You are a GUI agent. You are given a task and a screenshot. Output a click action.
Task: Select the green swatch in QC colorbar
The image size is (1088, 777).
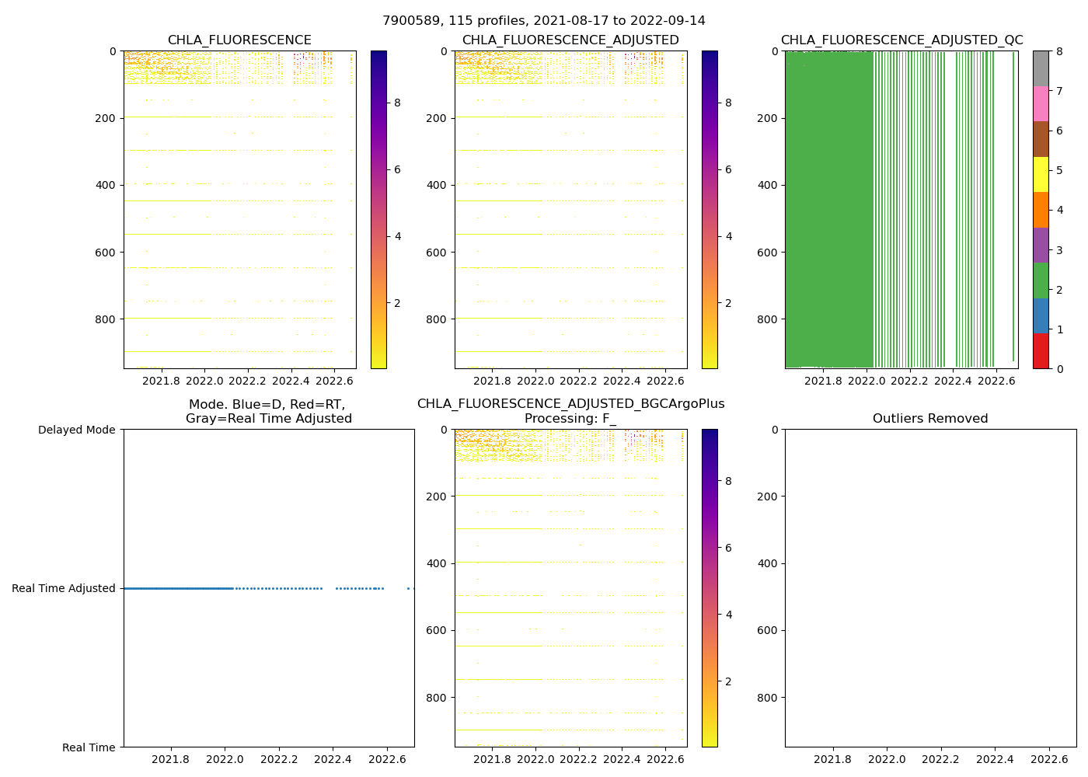pyautogui.click(x=1041, y=280)
